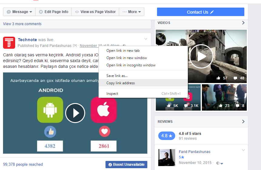Expand the Videos section arrow
This screenshot has width=261, height=170.
pyautogui.click(x=243, y=23)
